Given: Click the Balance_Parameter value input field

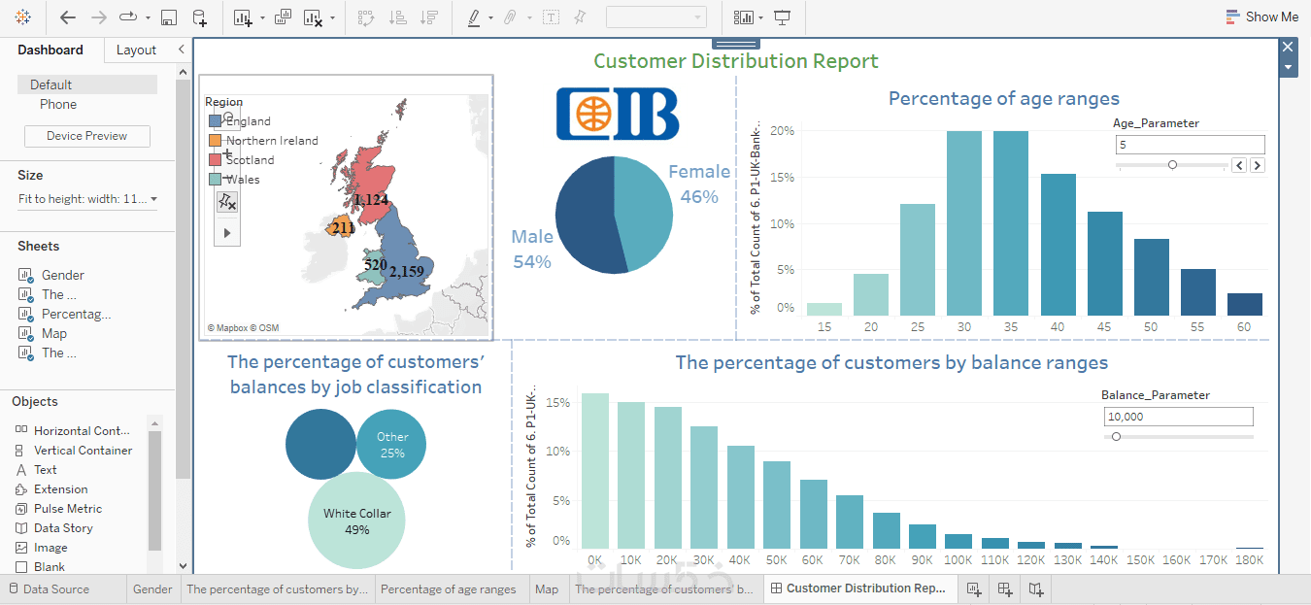Looking at the screenshot, I should [1179, 417].
